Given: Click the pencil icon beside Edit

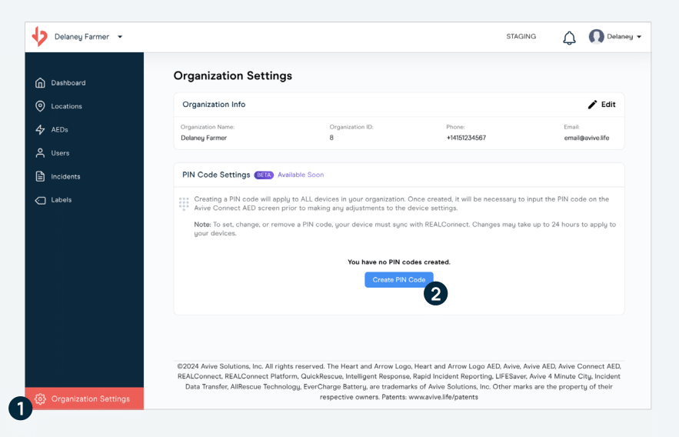Looking at the screenshot, I should (x=592, y=105).
